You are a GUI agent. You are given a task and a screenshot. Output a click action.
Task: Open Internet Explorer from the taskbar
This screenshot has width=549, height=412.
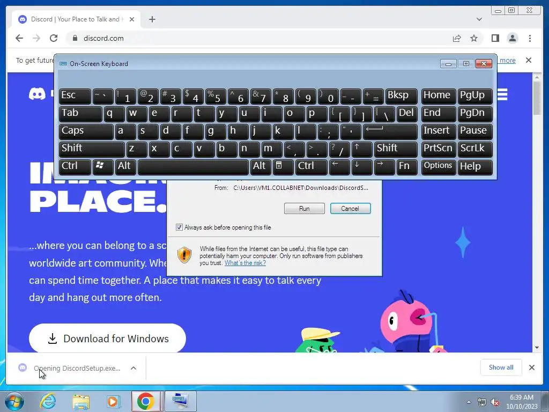pyautogui.click(x=48, y=401)
